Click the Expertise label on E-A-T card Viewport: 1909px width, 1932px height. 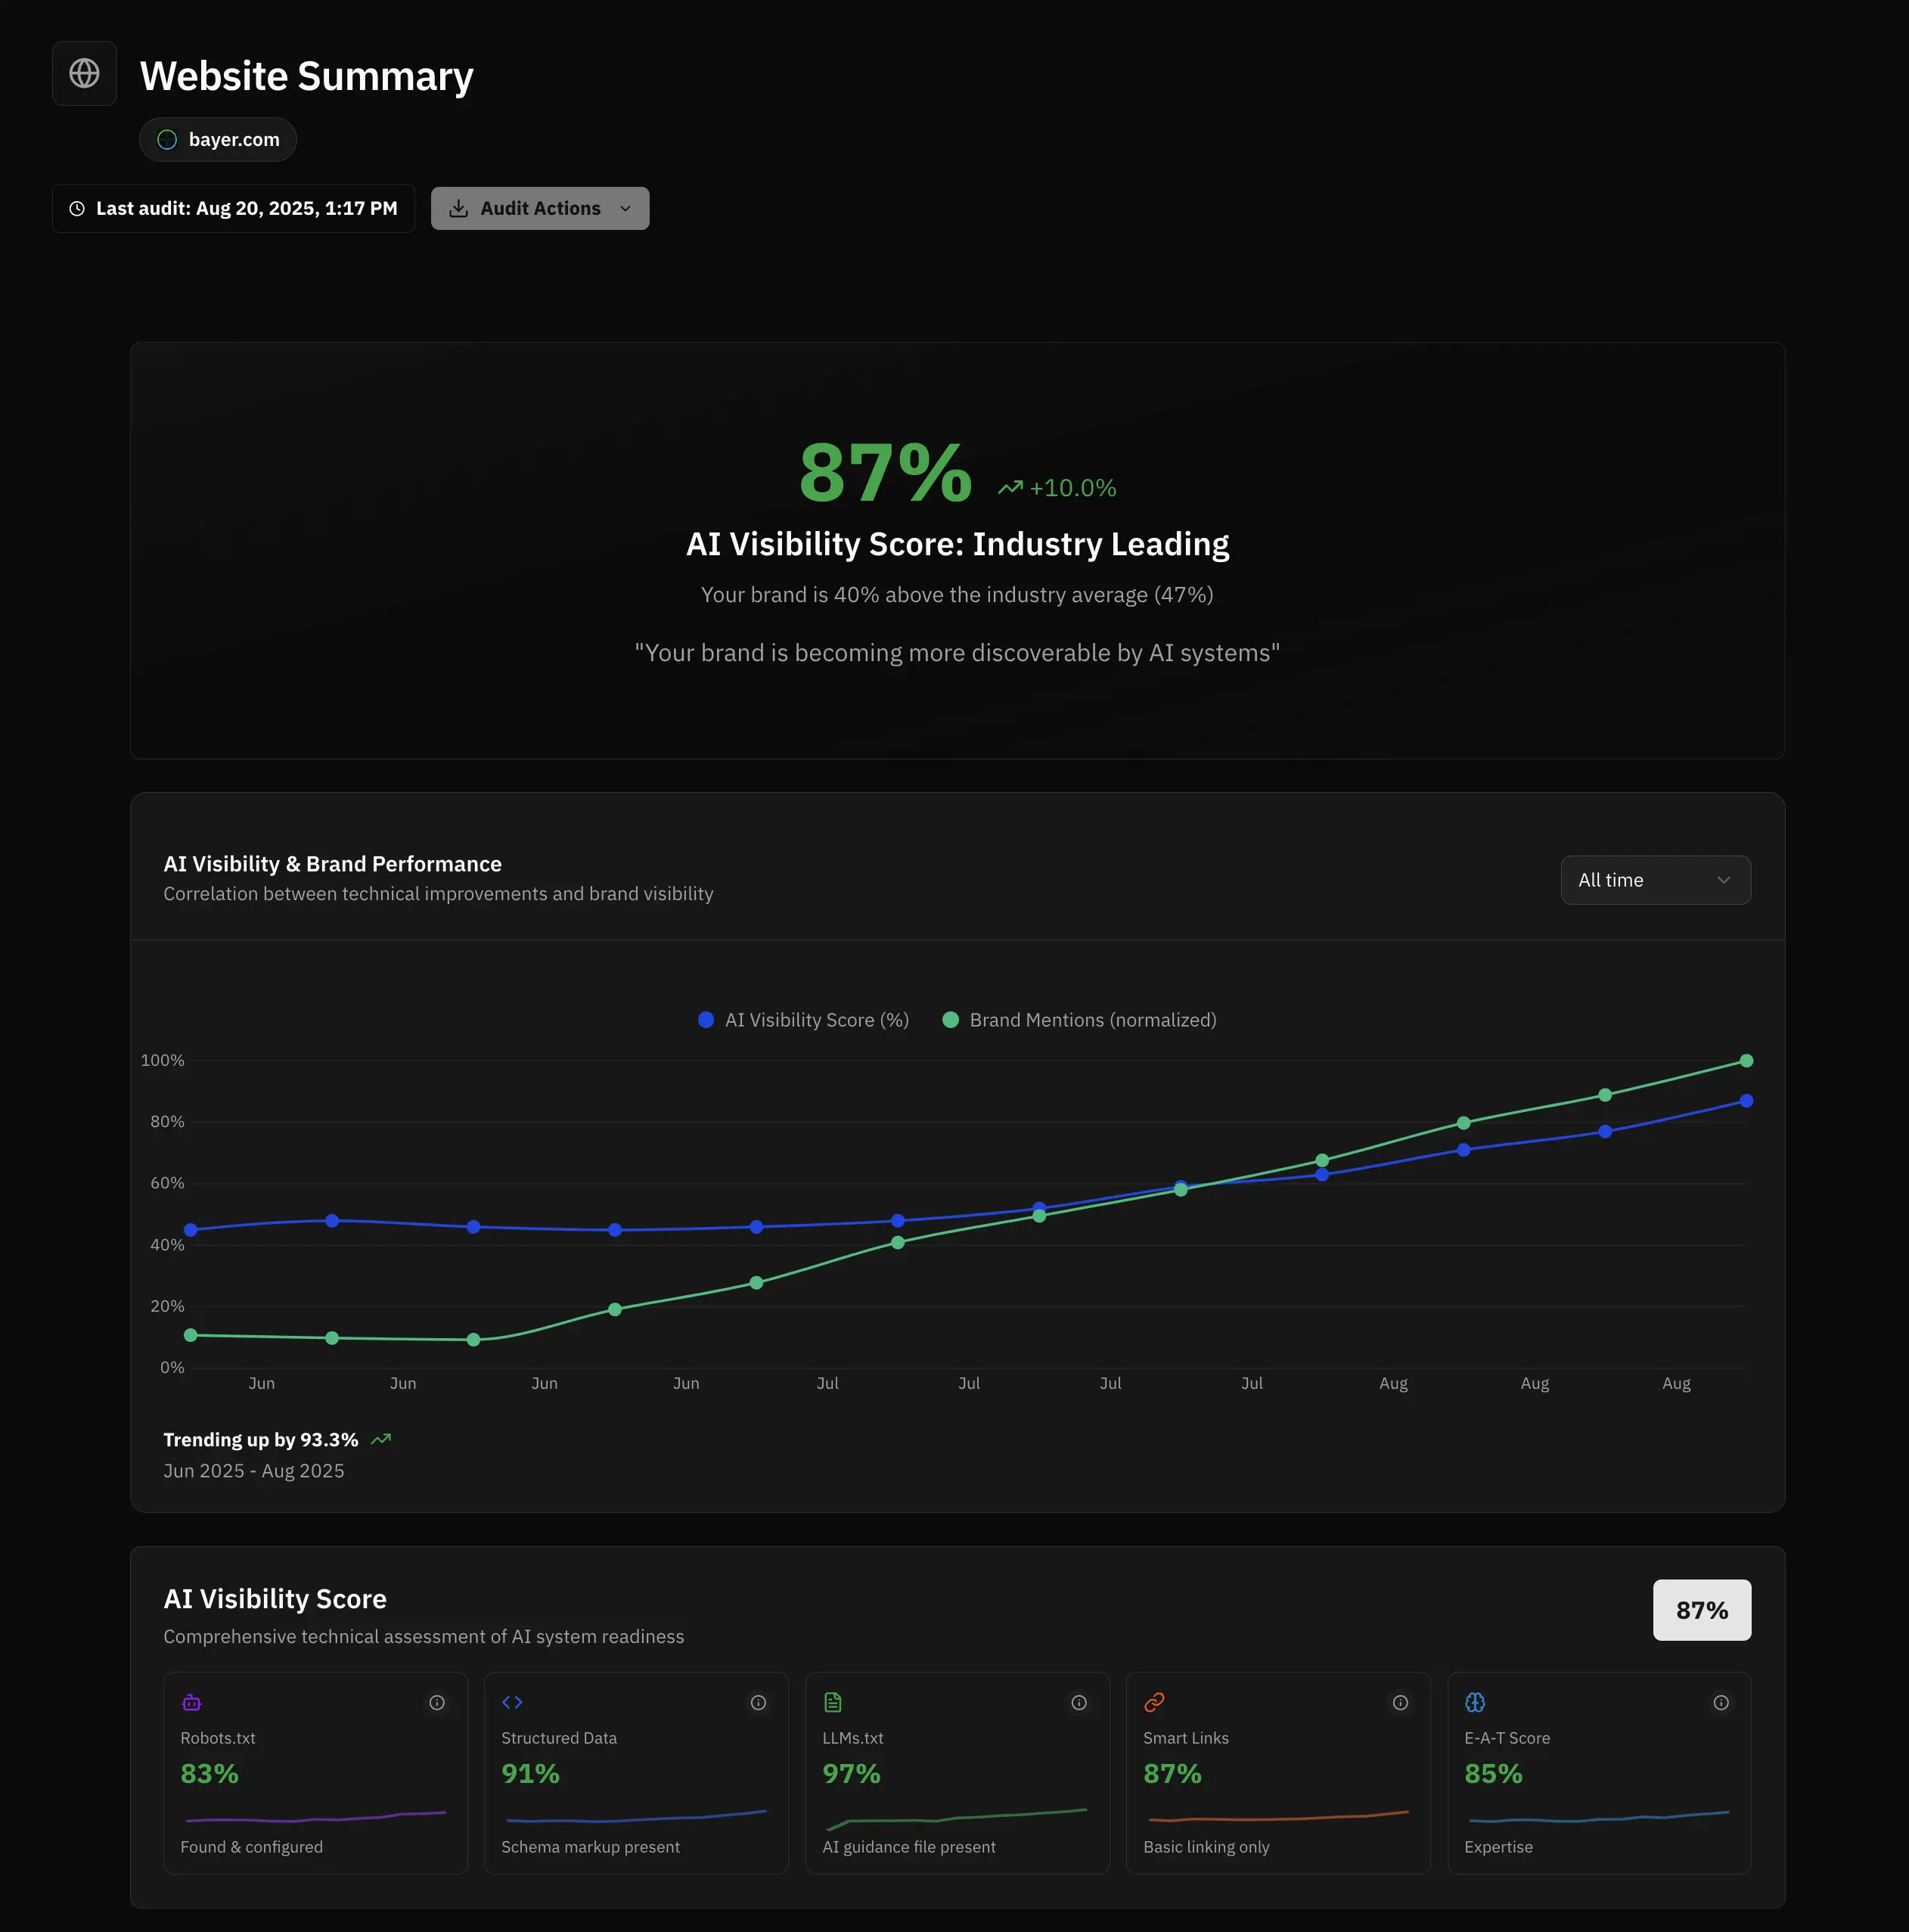pos(1498,1847)
